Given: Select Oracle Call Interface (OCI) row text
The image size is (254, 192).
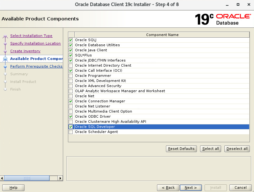Looking at the screenshot, I should (99, 70).
